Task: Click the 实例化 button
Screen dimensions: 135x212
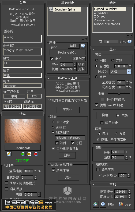Action: [x=68, y=110]
